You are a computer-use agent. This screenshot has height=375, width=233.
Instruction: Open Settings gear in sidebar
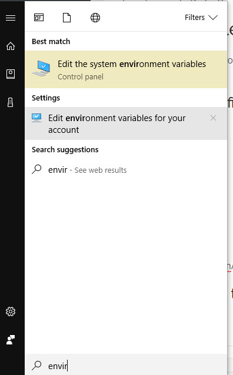coord(11,312)
